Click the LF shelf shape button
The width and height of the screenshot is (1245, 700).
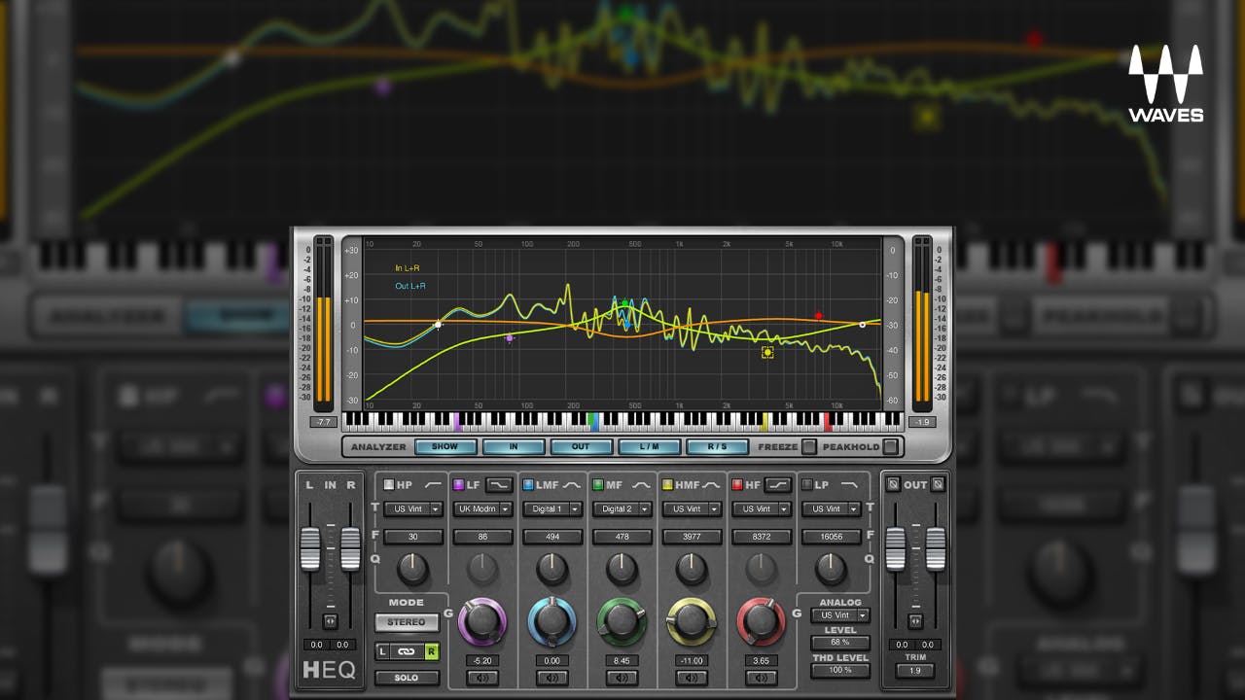[x=499, y=484]
